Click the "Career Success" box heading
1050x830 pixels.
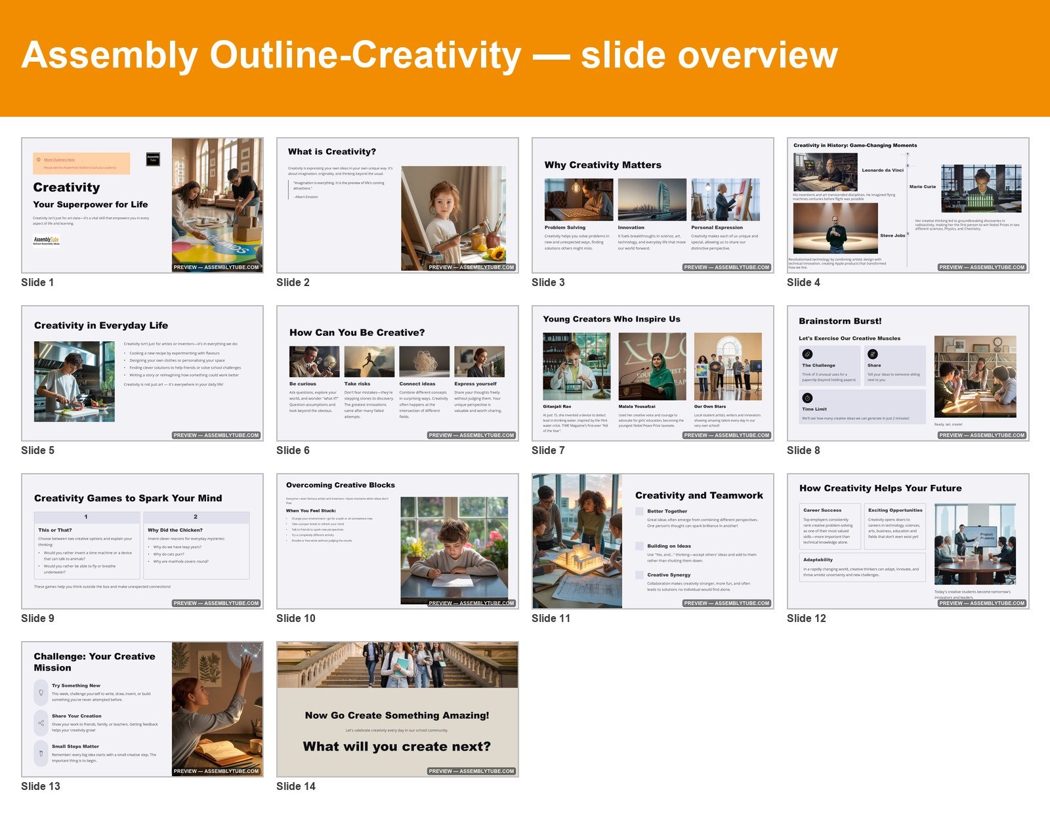[822, 510]
